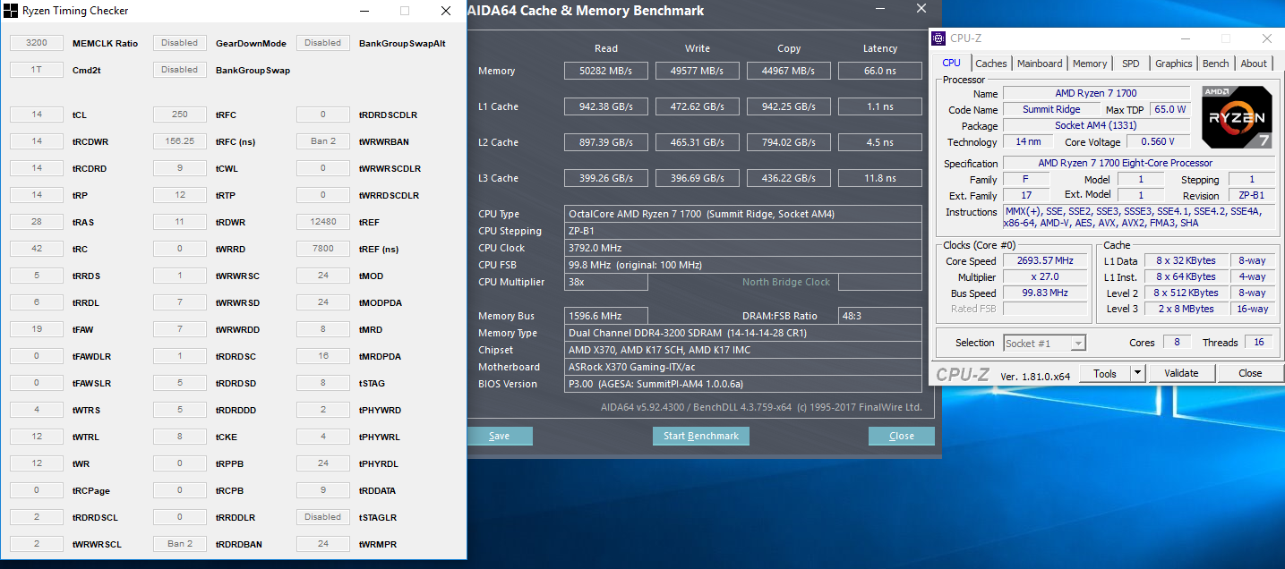Viewport: 1285px width, 569px height.
Task: Click Start Benchmark in AIDA64
Action: [701, 436]
